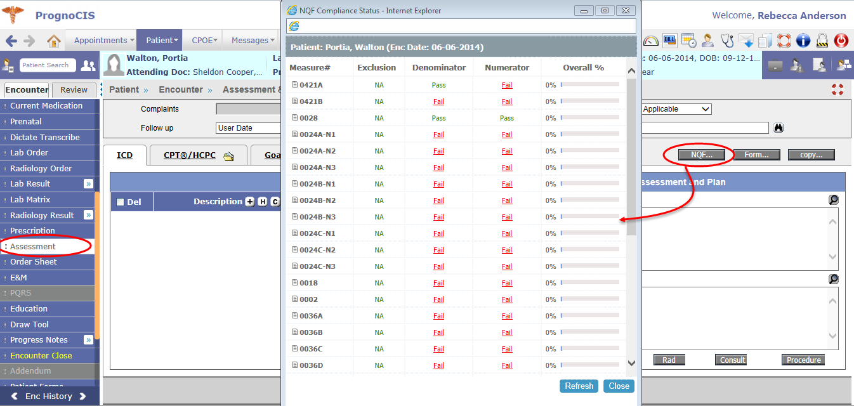Go back with the blue left arrow
Viewport: 854px width, 406px height.
tap(11, 41)
